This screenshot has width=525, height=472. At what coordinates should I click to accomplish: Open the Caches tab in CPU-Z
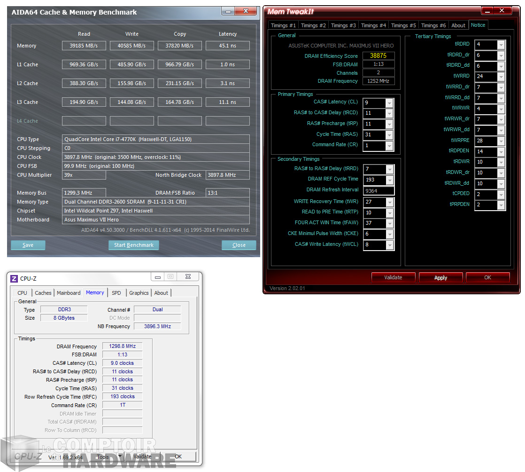click(43, 293)
